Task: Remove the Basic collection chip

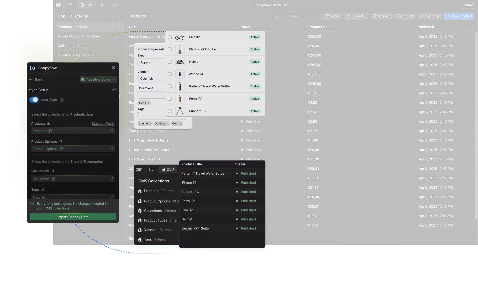Action: pyautogui.click(x=148, y=103)
